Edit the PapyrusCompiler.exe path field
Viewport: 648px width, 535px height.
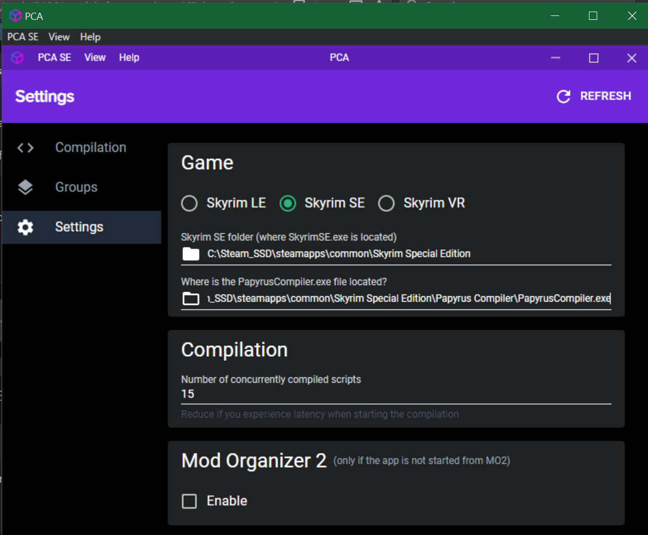pyautogui.click(x=409, y=298)
